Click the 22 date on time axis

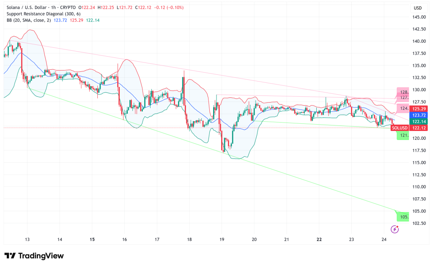click(x=319, y=239)
